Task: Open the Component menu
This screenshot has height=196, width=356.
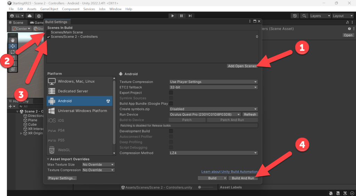Action: point(71,9)
